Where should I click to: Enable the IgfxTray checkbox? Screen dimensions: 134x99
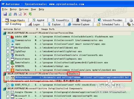pyautogui.click(x=8, y=52)
